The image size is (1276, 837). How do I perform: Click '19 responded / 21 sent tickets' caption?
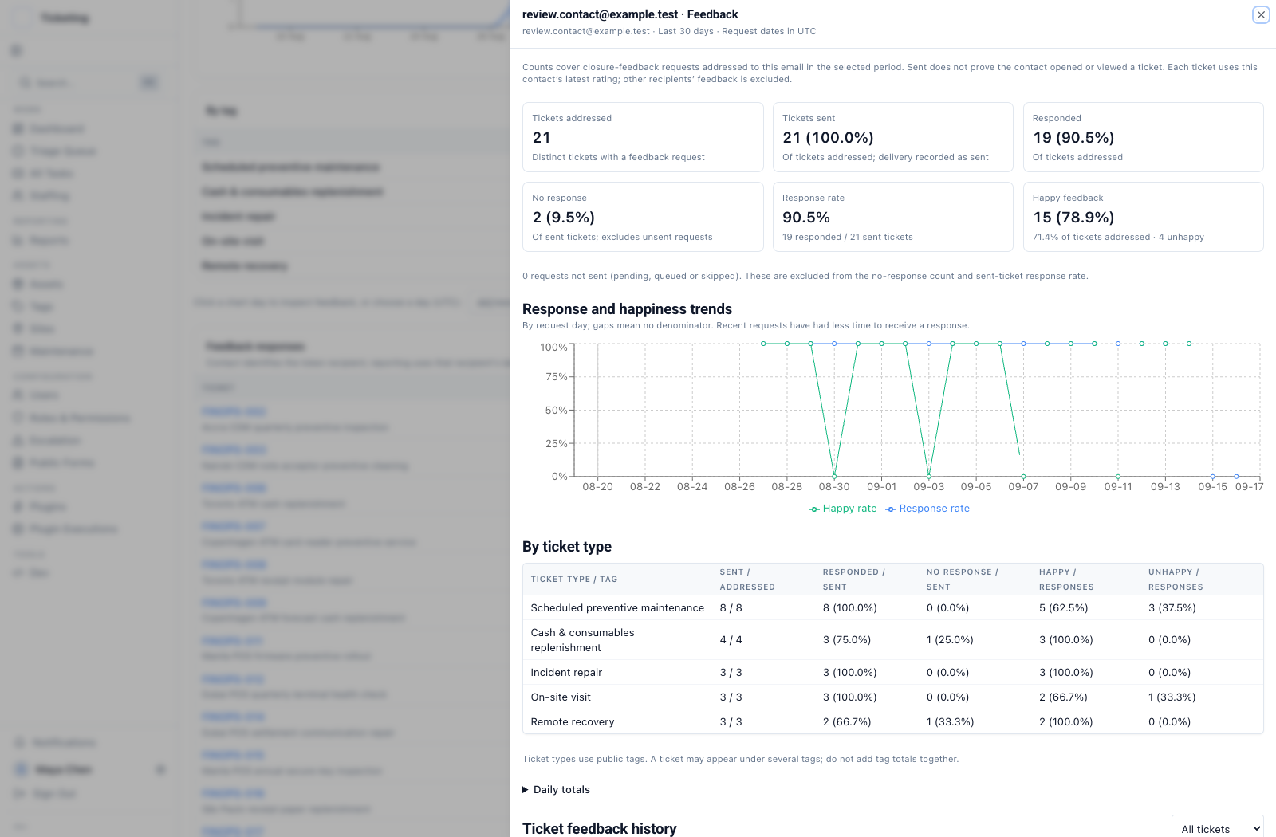(x=848, y=237)
